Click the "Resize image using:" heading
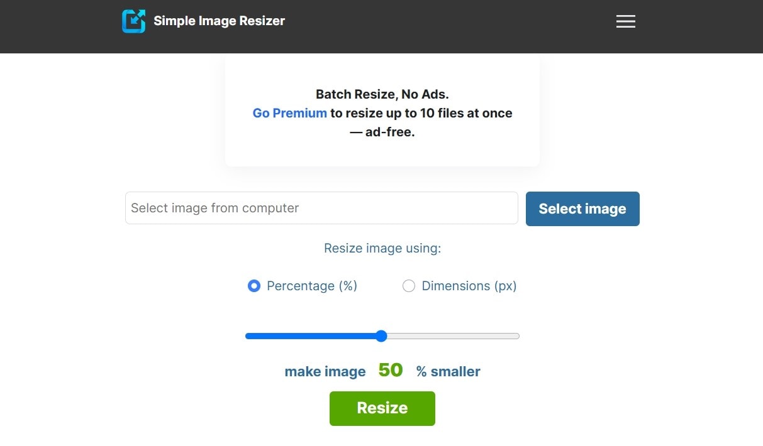 (x=382, y=248)
